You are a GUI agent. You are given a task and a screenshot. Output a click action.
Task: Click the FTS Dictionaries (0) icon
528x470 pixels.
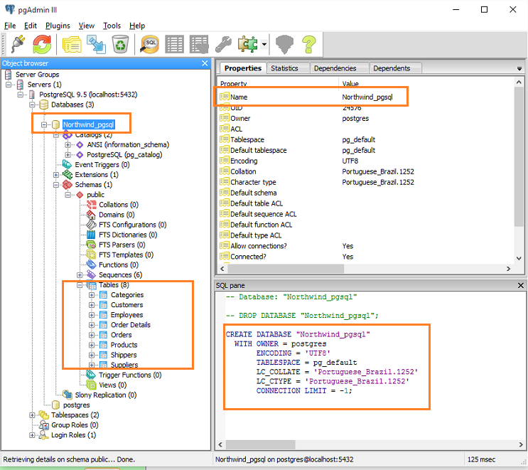click(91, 235)
